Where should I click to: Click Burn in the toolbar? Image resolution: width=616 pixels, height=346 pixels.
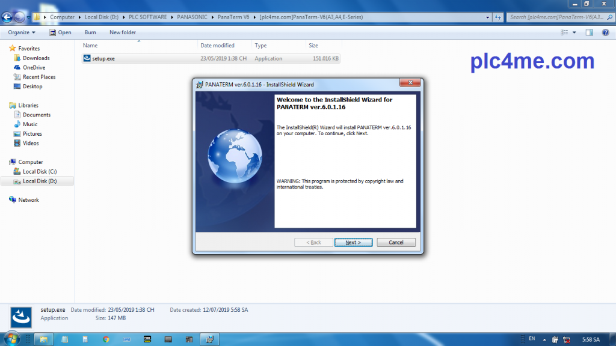90,32
